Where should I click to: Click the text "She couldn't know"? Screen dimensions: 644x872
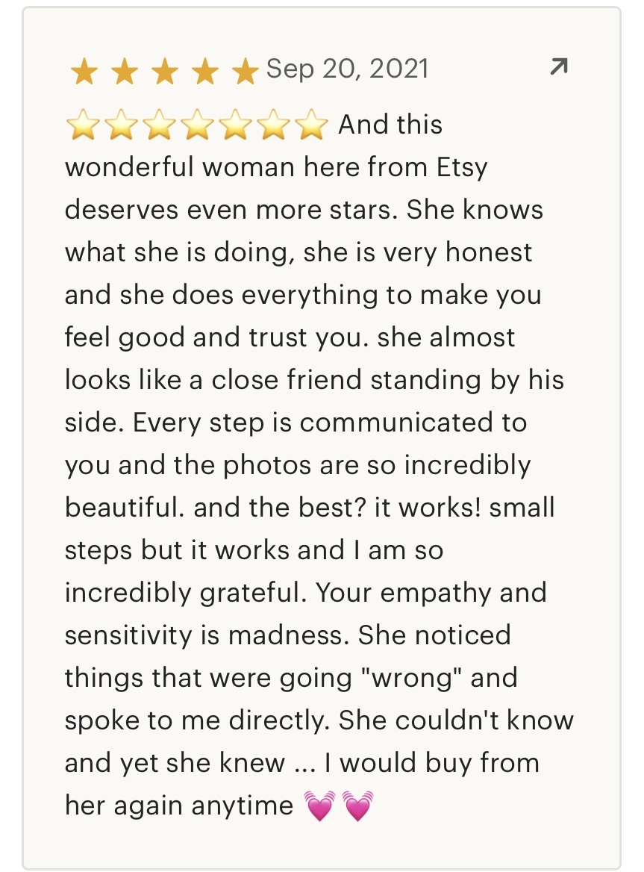pyautogui.click(x=456, y=720)
